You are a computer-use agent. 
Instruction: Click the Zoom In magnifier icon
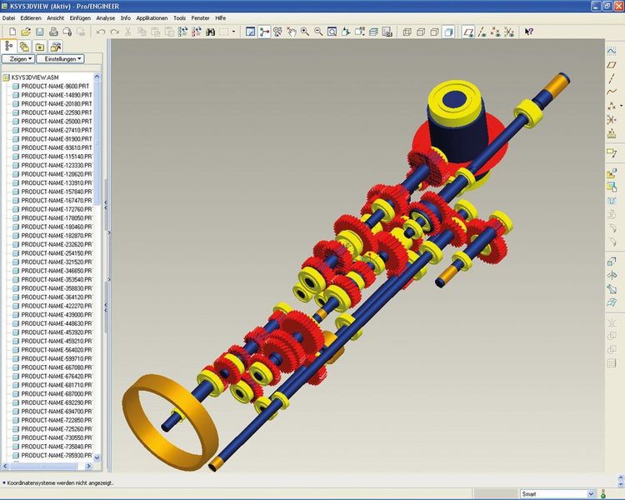(x=305, y=32)
